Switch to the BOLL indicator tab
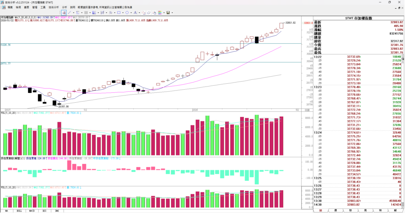The image size is (406, 213). coord(17,211)
